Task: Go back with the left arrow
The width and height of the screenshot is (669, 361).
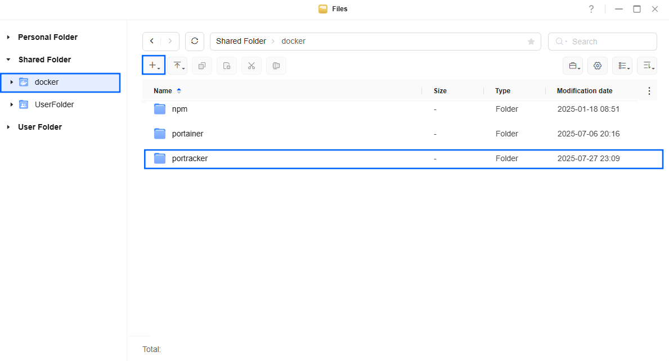Action: (152, 42)
